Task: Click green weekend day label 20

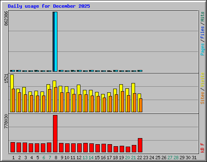Action: [127, 158]
